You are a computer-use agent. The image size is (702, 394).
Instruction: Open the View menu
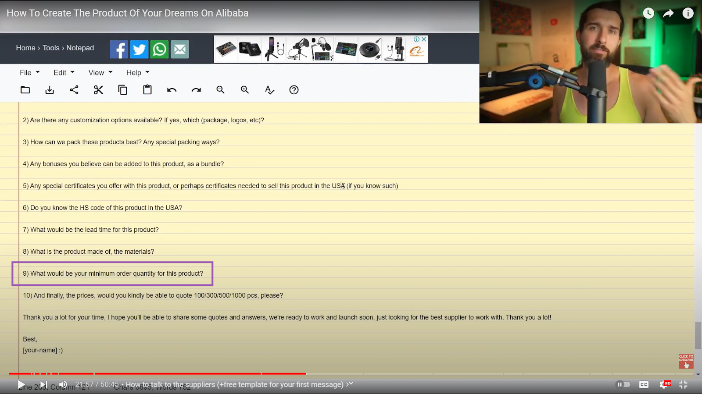click(x=100, y=72)
